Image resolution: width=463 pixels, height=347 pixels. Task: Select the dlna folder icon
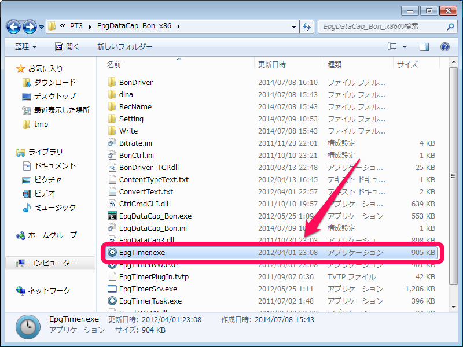click(x=112, y=94)
